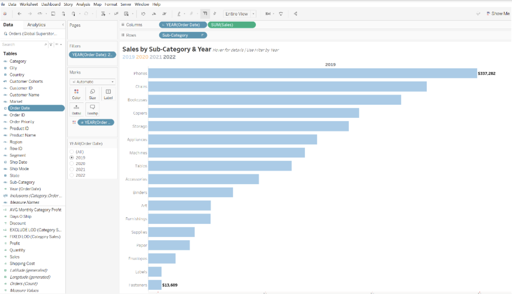This screenshot has width=512, height=294.
Task: Open the Size shelf on the Marks card
Action: (92, 94)
